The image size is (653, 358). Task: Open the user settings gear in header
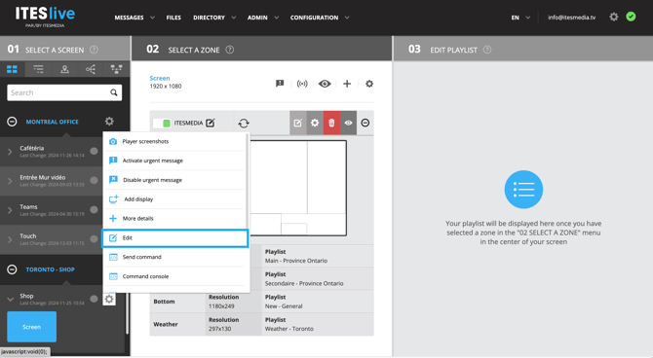(614, 17)
